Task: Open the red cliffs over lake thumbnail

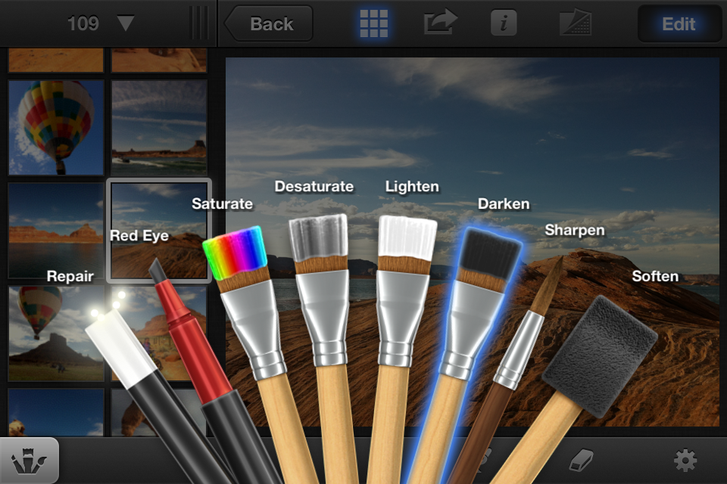Action: [x=56, y=230]
